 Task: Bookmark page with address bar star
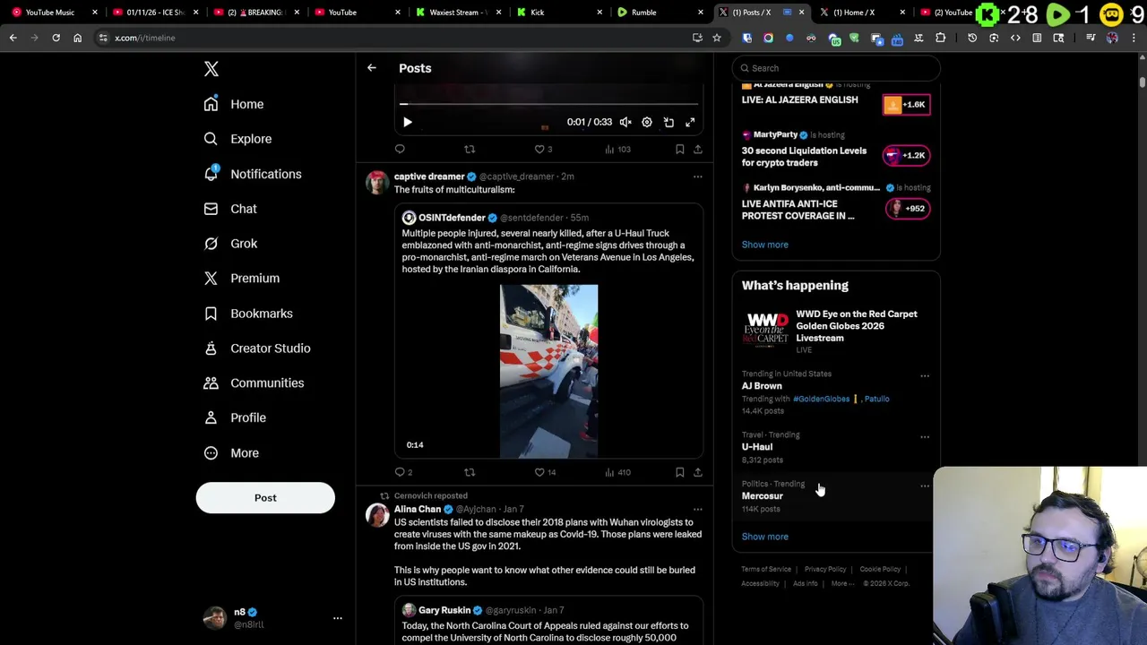pyautogui.click(x=717, y=38)
